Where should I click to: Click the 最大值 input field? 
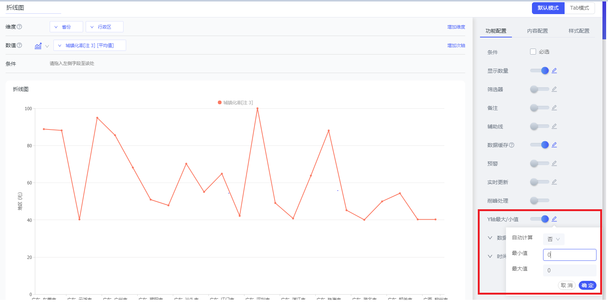point(569,270)
